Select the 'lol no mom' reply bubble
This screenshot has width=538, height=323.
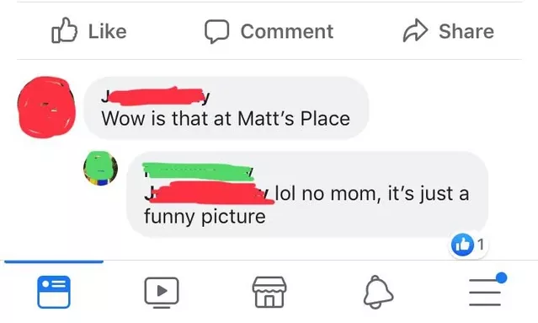tap(307, 194)
